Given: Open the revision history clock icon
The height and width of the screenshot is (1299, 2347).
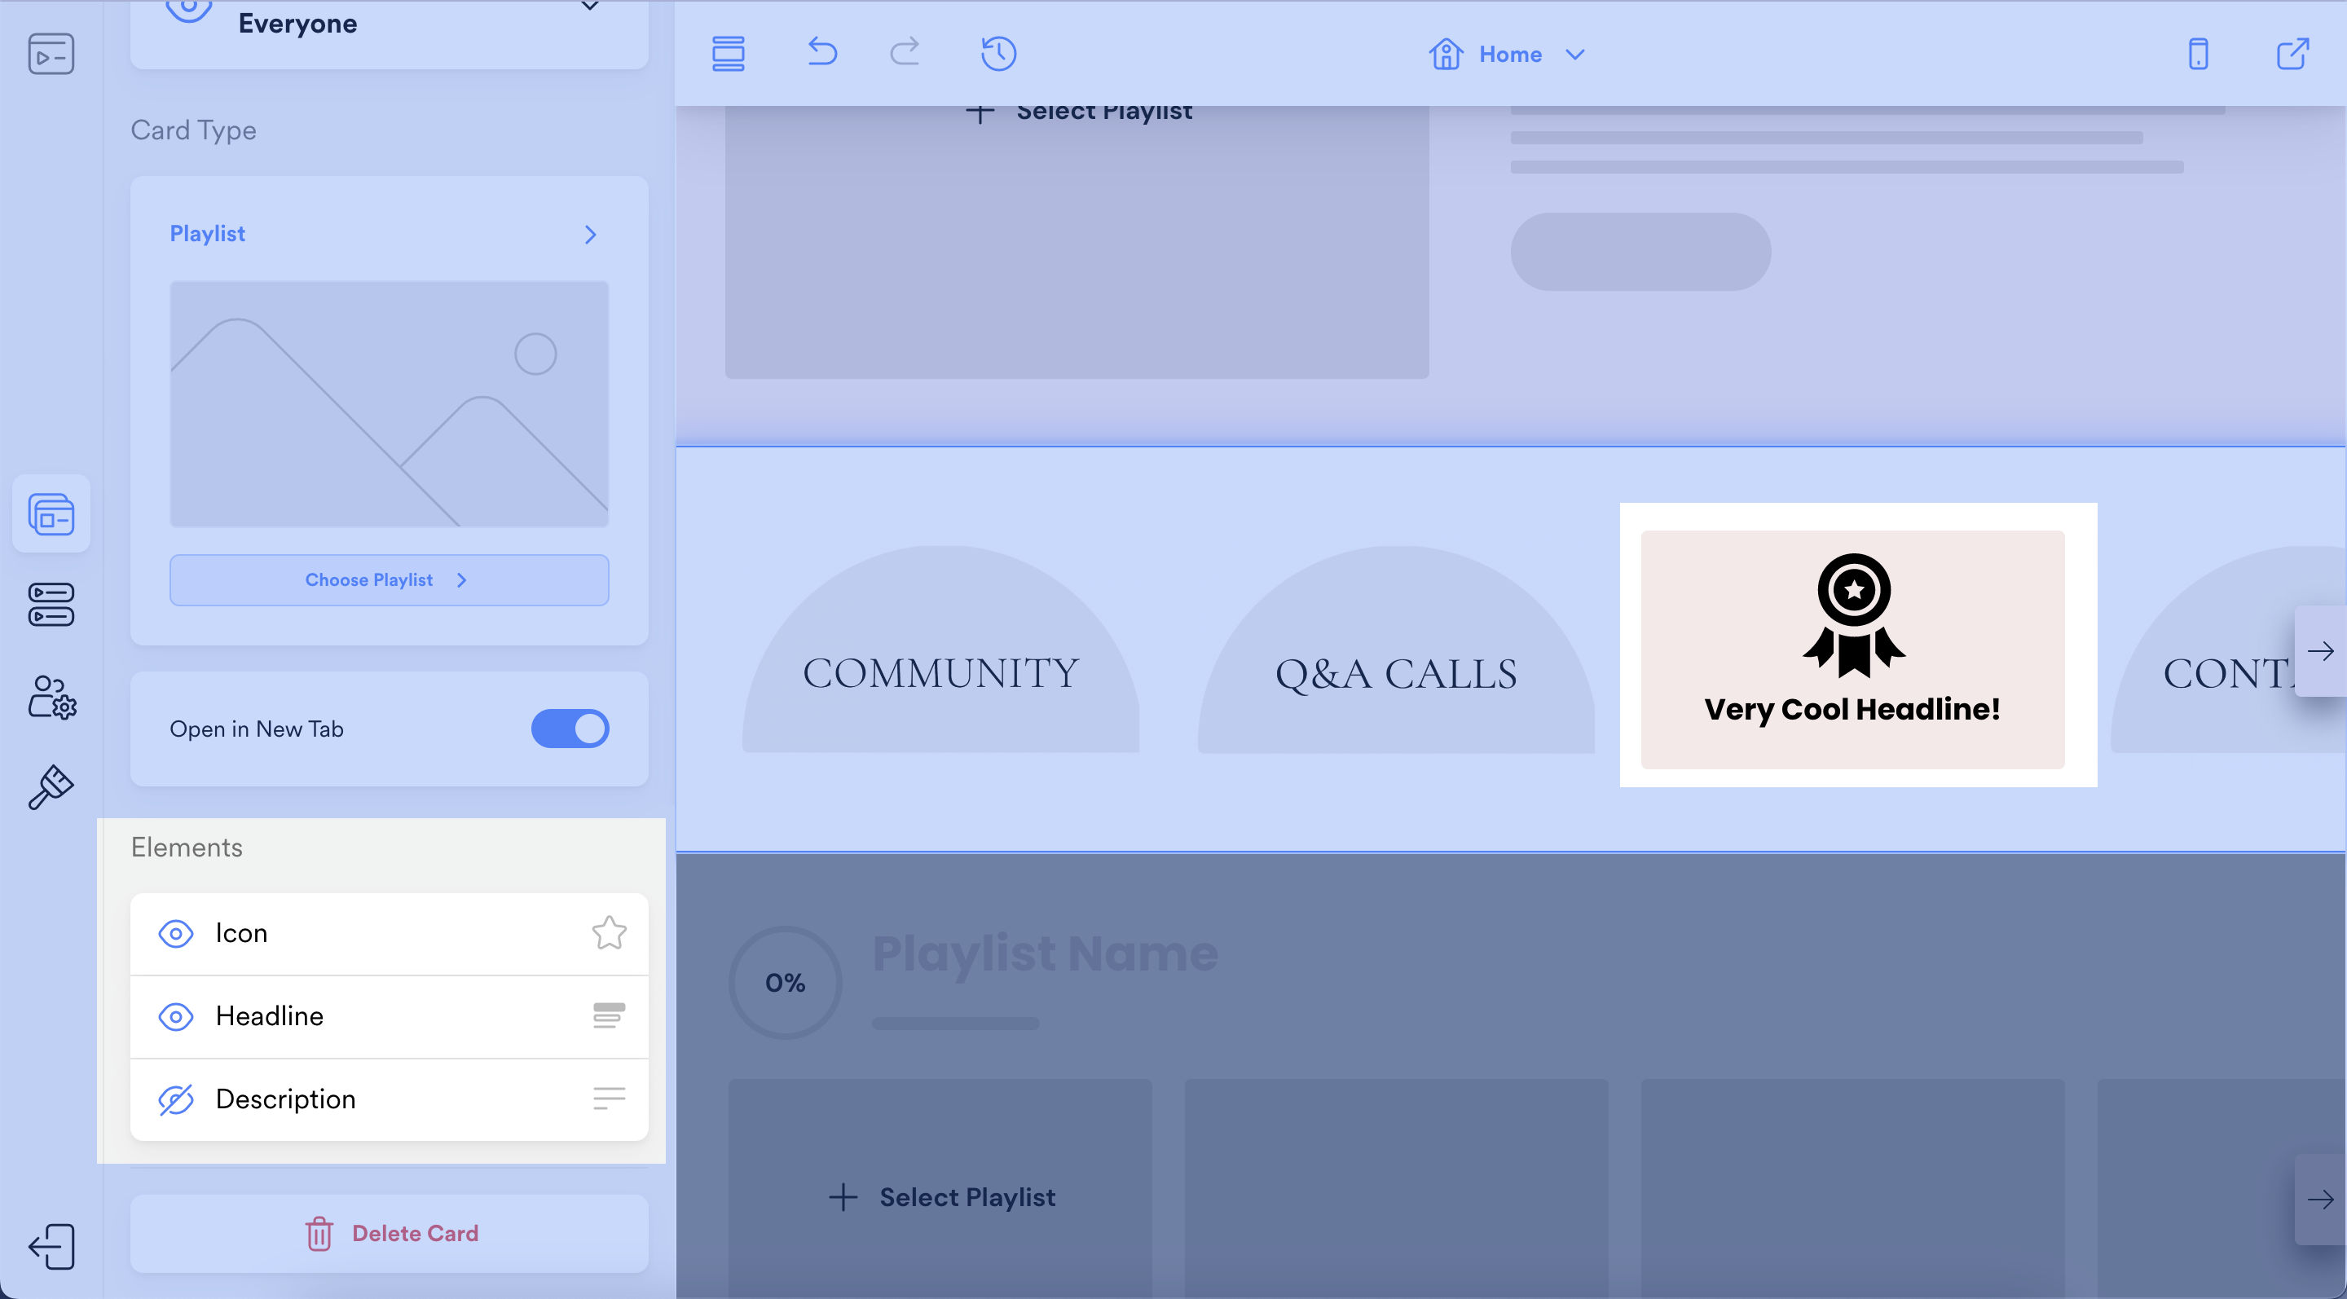Looking at the screenshot, I should pos(998,53).
